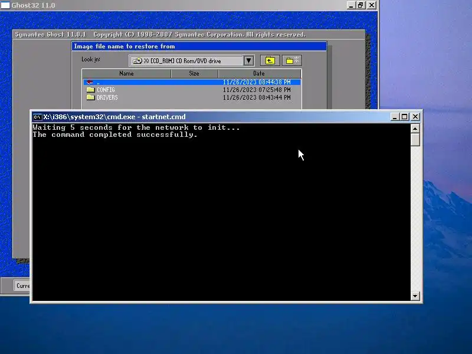The image size is (472, 354).
Task: Click the cmd.exe title bar system icon
Action: coord(37,117)
